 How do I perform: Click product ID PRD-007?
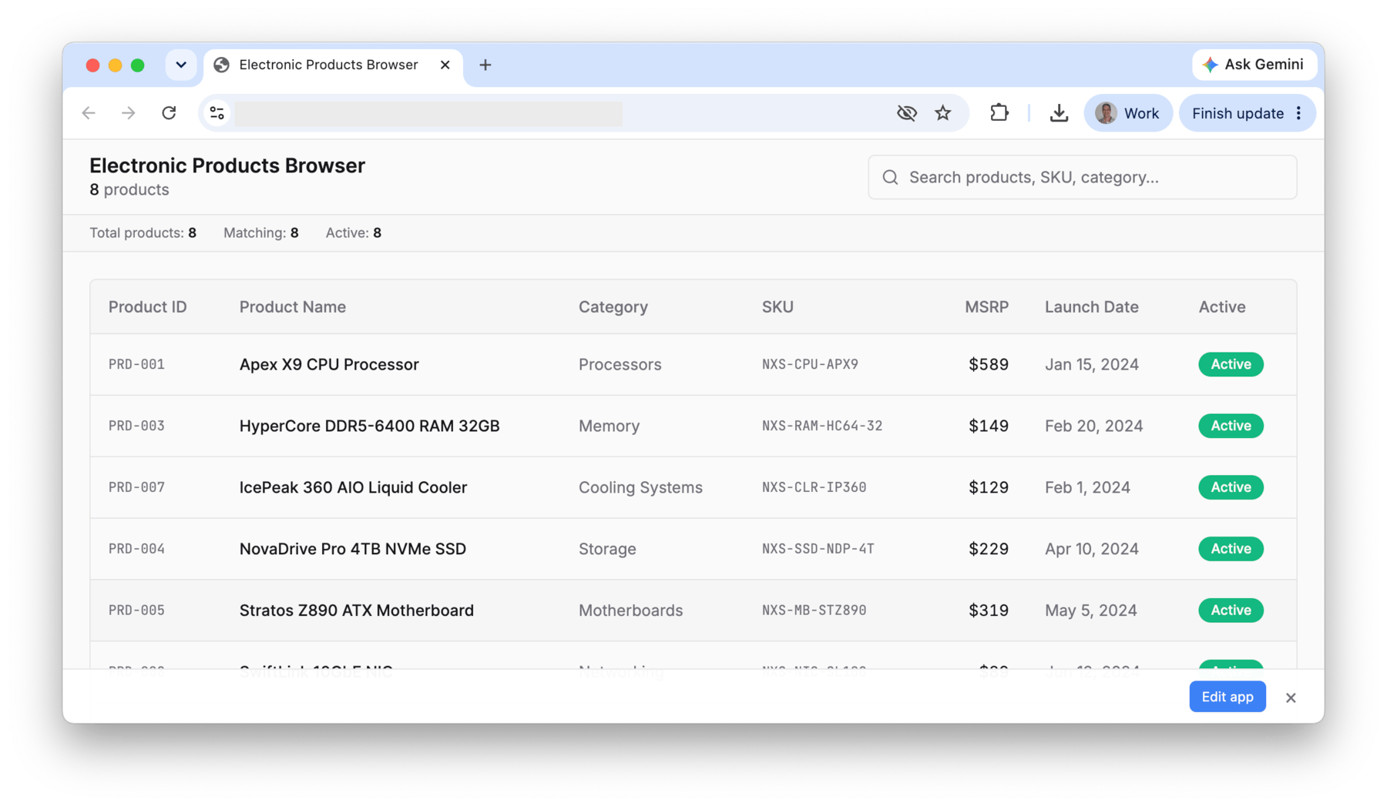point(136,487)
